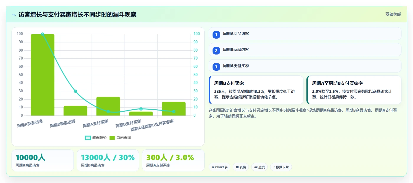413x183 pixels.
Task: Select list item 3 周期A支付买家
Action: pyautogui.click(x=305, y=66)
